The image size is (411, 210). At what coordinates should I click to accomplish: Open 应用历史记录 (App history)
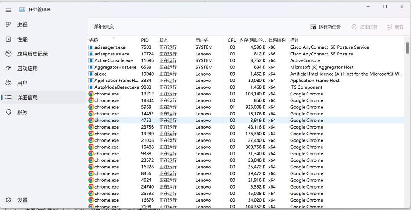[43, 54]
